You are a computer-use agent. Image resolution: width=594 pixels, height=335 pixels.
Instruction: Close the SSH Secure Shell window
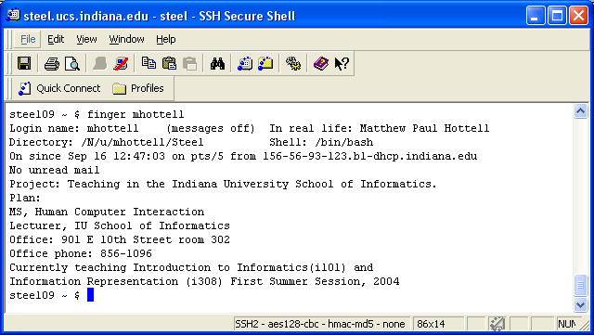(579, 16)
